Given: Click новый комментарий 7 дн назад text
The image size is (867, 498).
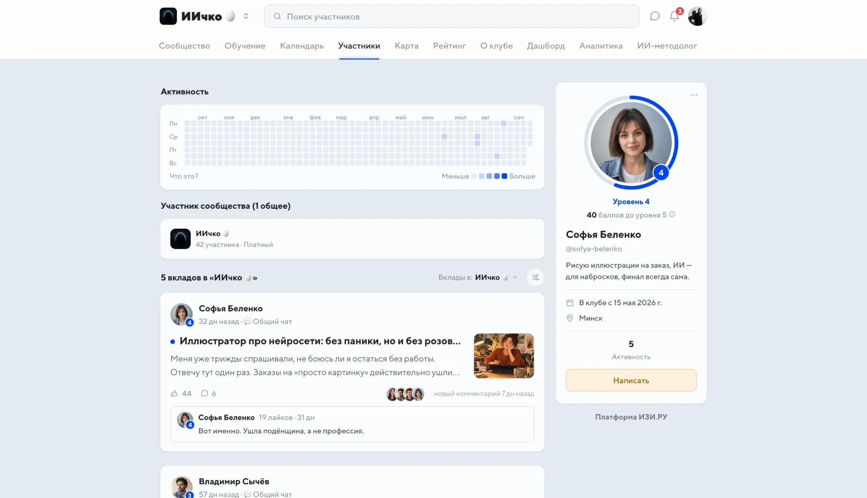Looking at the screenshot, I should pyautogui.click(x=484, y=394).
